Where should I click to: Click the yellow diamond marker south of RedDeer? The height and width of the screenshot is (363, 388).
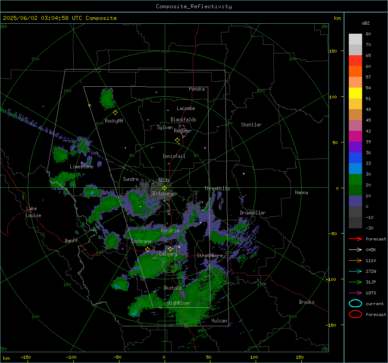[x=177, y=140]
